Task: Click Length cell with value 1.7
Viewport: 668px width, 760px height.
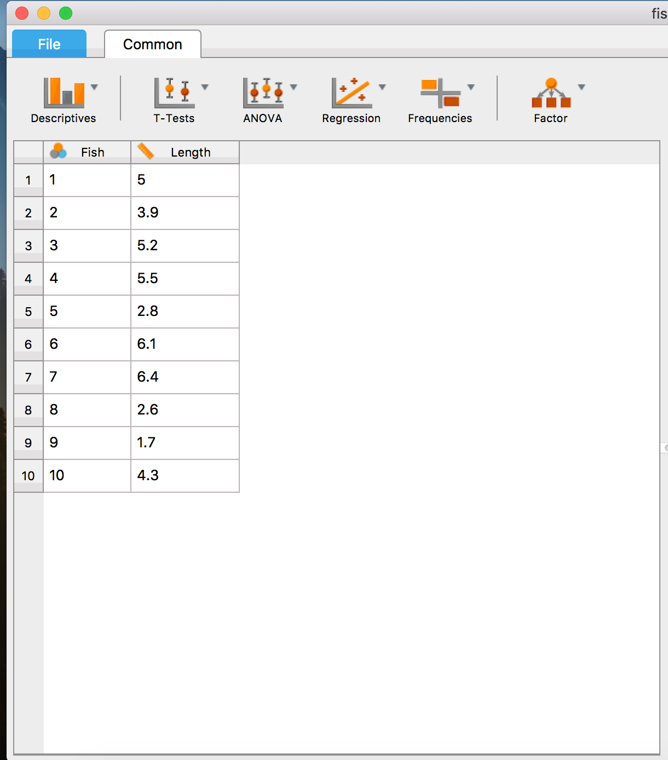Action: [185, 443]
